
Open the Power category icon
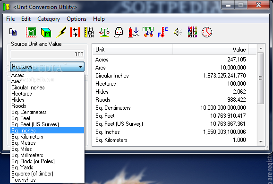click(x=119, y=32)
